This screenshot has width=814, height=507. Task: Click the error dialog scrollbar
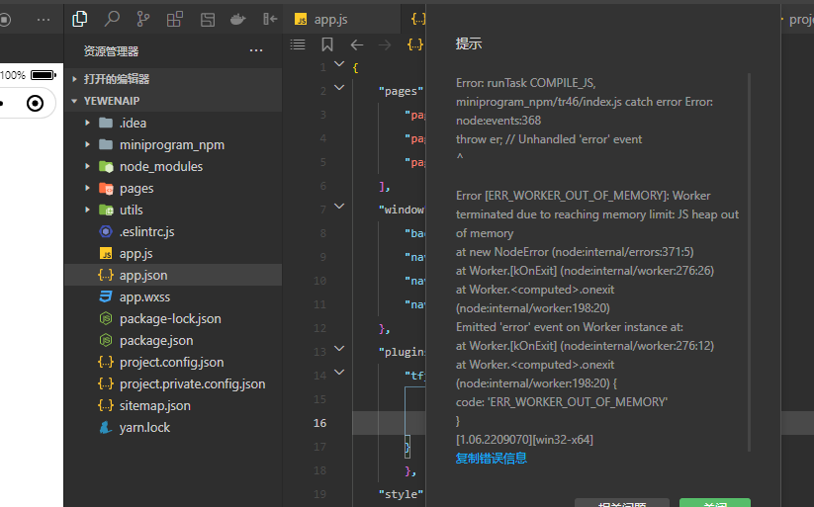coord(749,262)
